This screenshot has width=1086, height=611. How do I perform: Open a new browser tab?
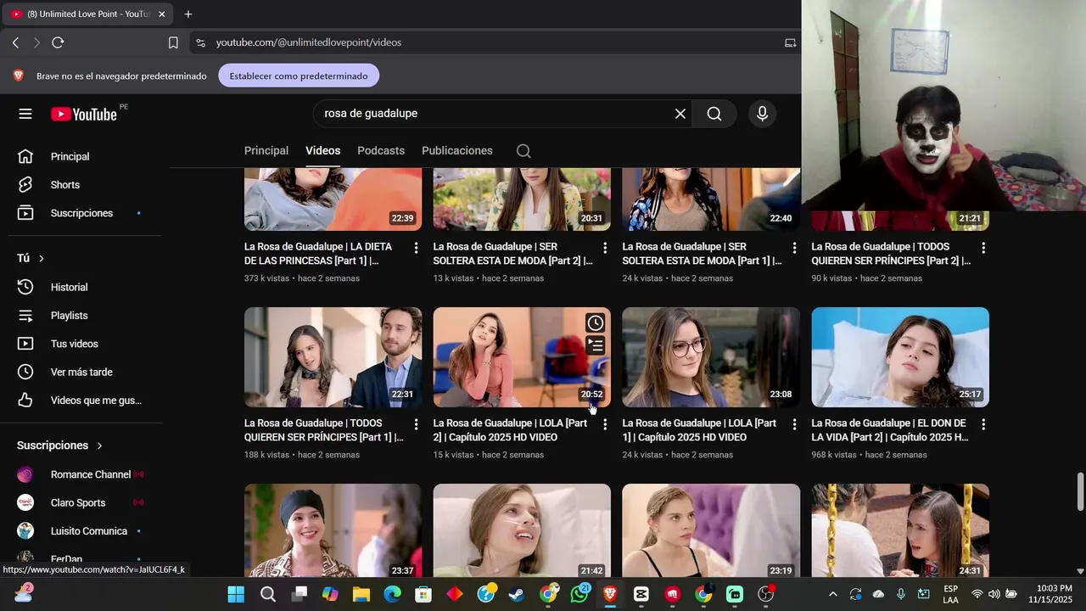pyautogui.click(x=188, y=14)
